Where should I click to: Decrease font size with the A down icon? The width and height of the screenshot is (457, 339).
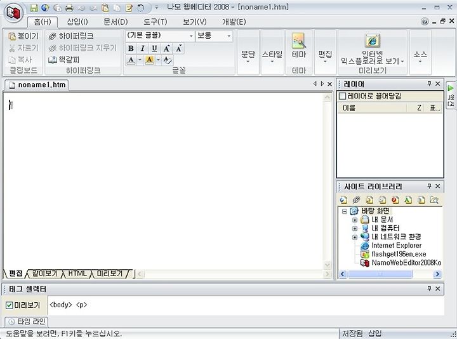tap(178, 48)
